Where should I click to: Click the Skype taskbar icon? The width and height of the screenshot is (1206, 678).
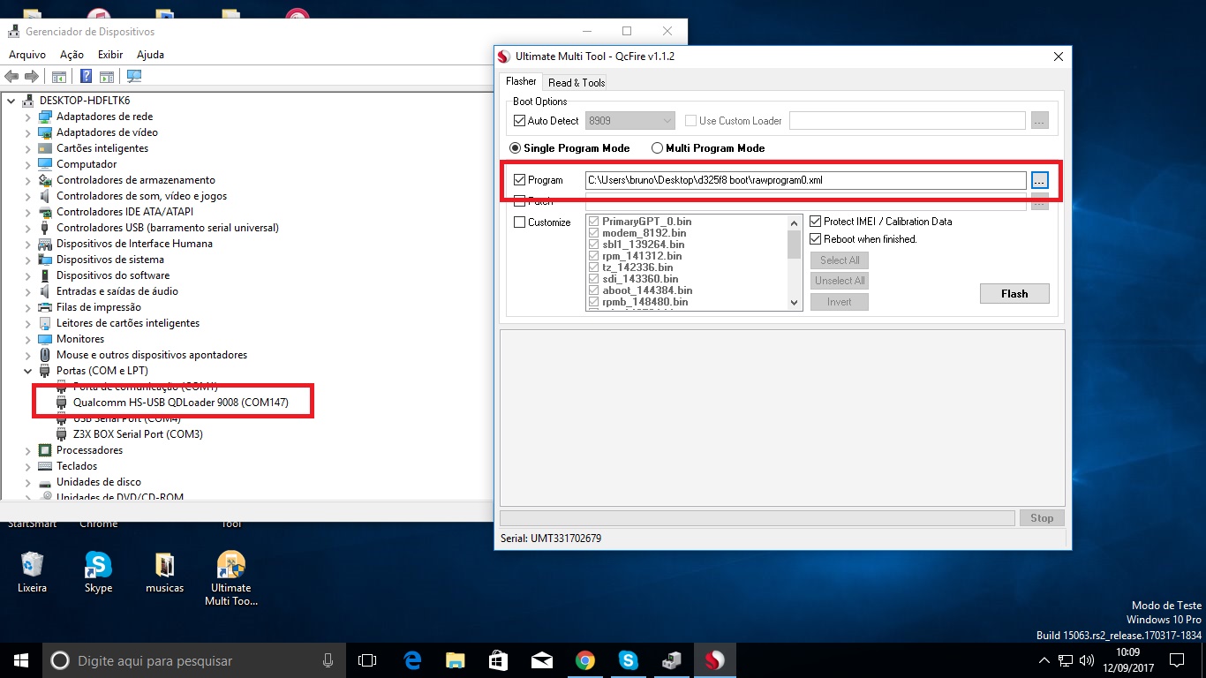[628, 659]
